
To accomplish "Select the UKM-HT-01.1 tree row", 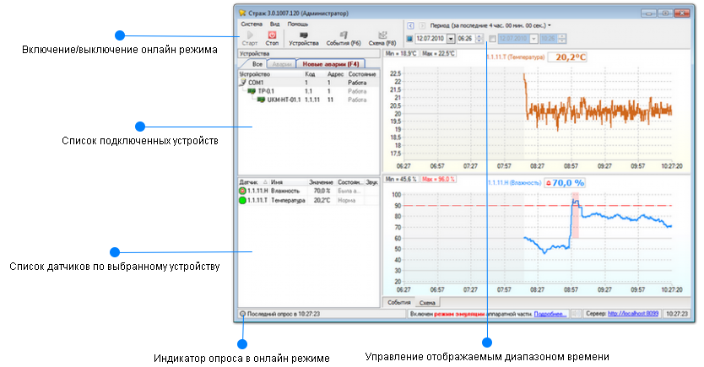I will click(x=308, y=100).
